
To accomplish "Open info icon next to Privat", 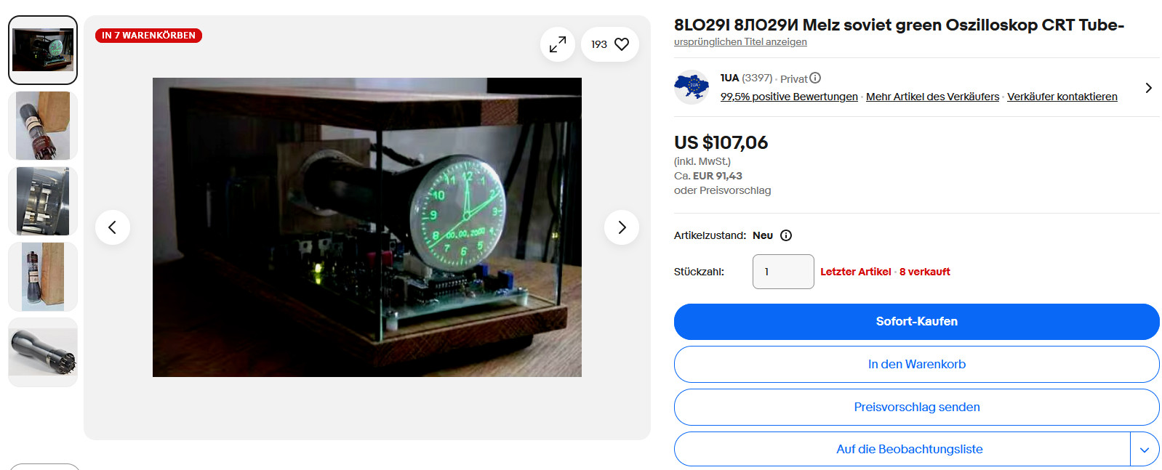I will click(815, 78).
